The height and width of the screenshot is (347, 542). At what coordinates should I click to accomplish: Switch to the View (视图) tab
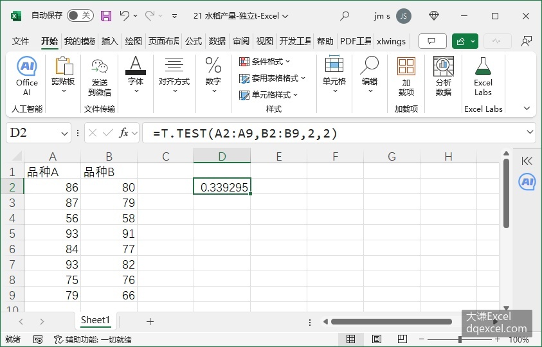tap(264, 42)
